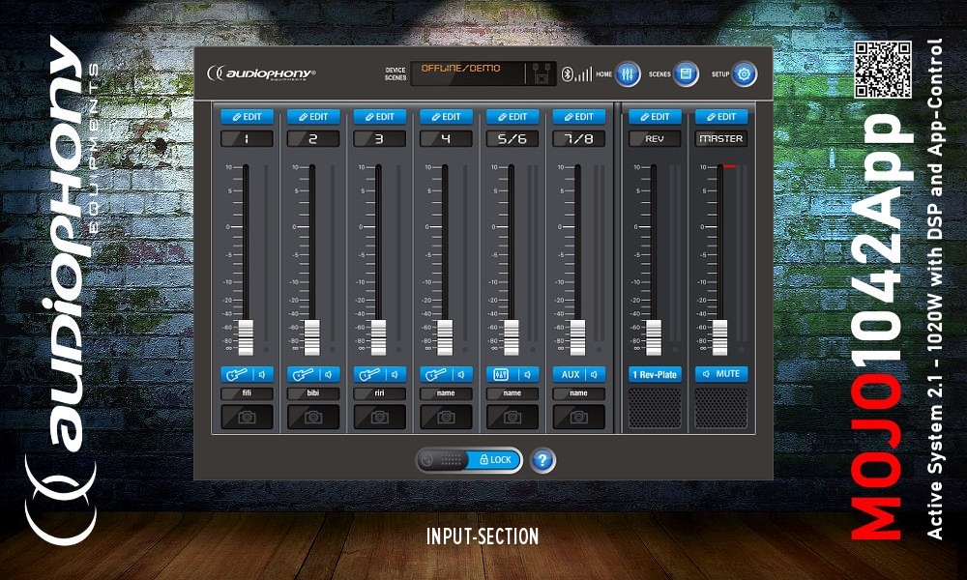Click the 'bibi' name field

pos(313,393)
